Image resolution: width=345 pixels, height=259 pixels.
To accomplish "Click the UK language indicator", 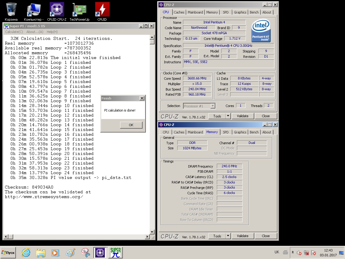I will click(x=277, y=252).
